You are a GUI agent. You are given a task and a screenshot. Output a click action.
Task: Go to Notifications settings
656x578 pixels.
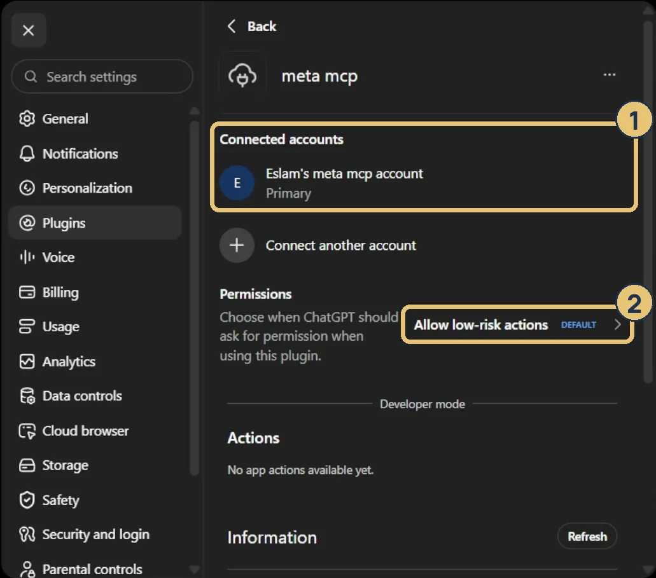[95, 153]
